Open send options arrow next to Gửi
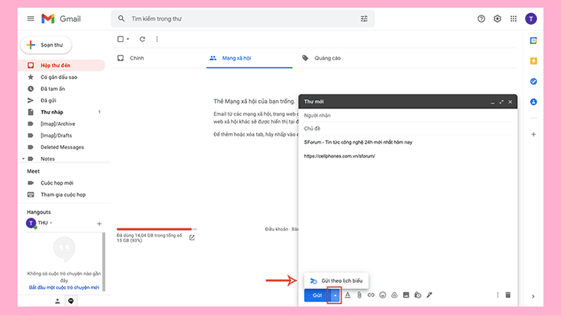Image resolution: width=561 pixels, height=315 pixels. pos(335,295)
